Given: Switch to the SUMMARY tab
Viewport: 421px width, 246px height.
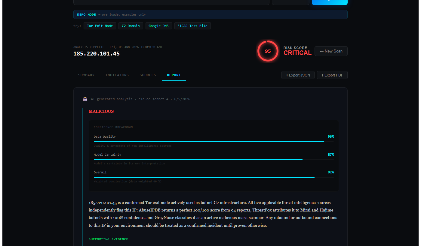Looking at the screenshot, I should click(x=86, y=75).
